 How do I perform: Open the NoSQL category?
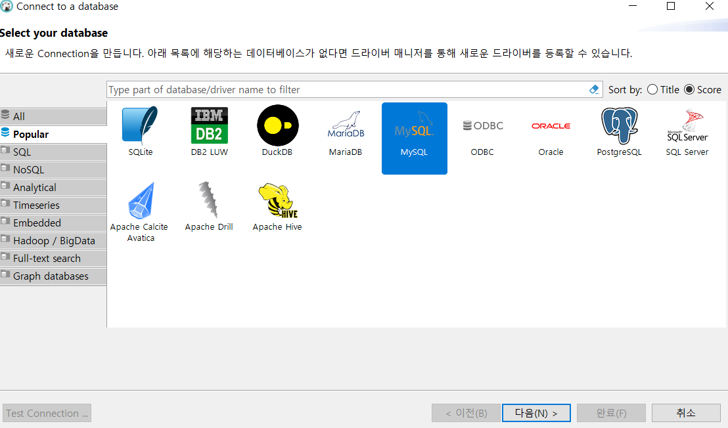coord(53,170)
